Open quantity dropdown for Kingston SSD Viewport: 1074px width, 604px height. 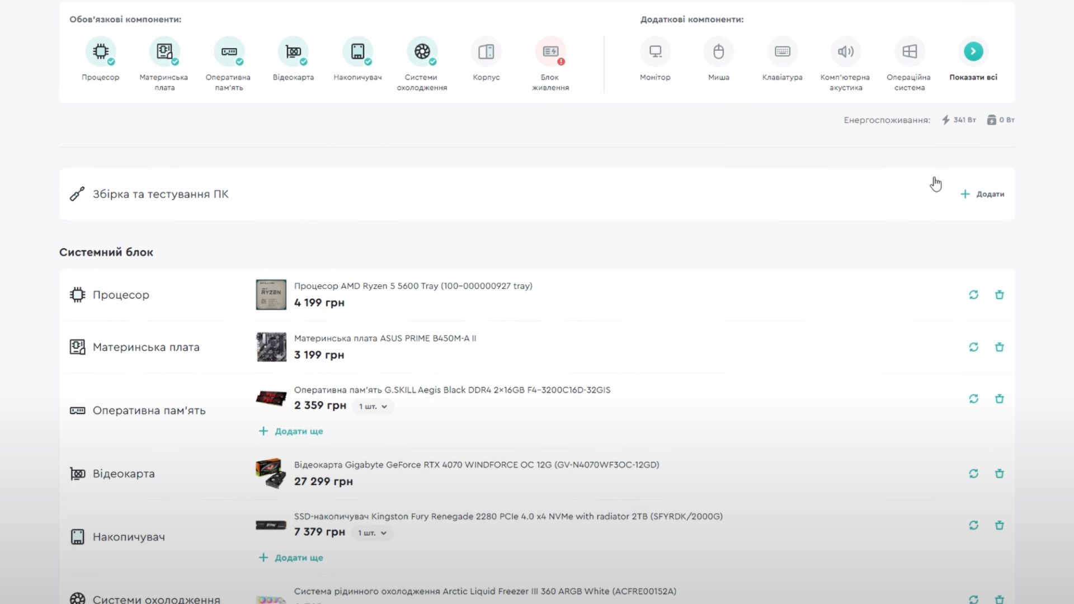point(373,533)
